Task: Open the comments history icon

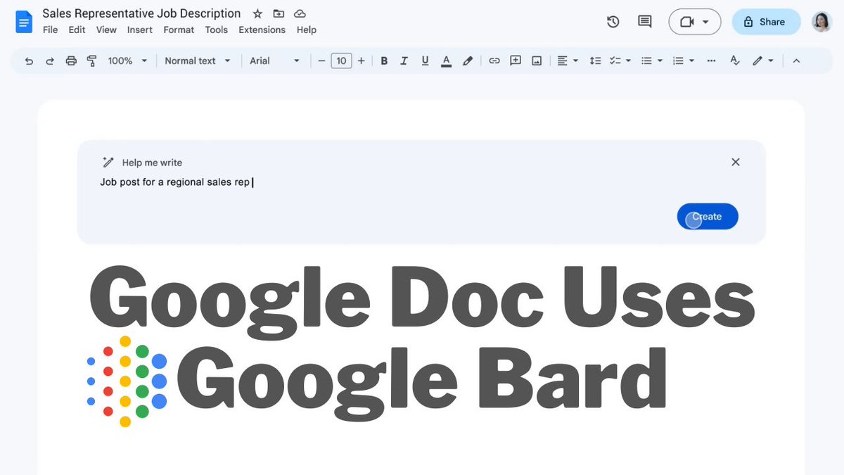Action: (644, 22)
